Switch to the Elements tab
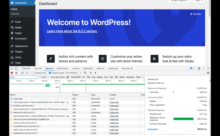This screenshot has height=136, width=220. (26, 68)
